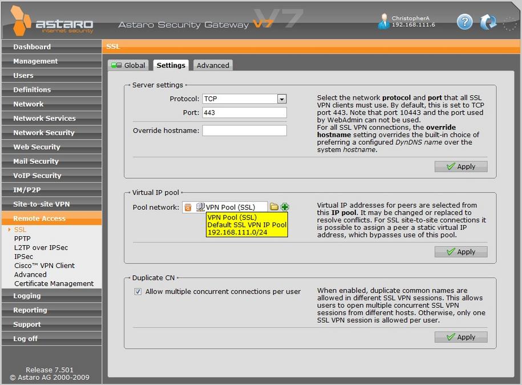Image resolution: width=522 pixels, height=385 pixels.
Task: Open Advanced under Remote Access
Action: pos(30,274)
